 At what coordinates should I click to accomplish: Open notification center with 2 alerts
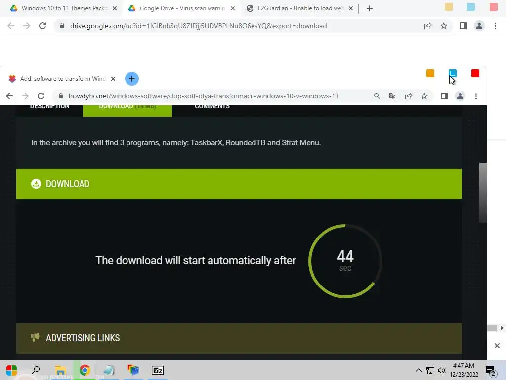pos(490,371)
